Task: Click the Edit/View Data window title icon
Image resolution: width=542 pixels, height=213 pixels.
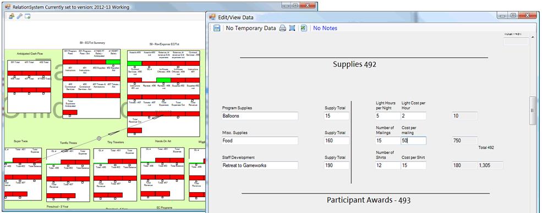Action: pos(212,17)
